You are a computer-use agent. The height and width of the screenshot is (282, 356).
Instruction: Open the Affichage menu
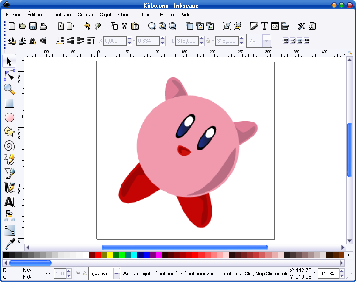coord(60,15)
